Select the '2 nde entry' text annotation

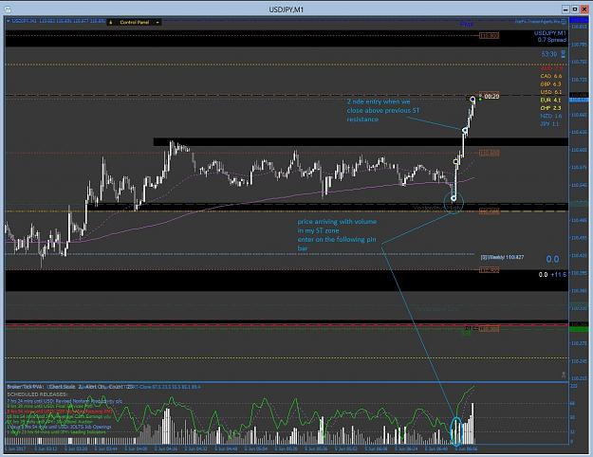383,110
